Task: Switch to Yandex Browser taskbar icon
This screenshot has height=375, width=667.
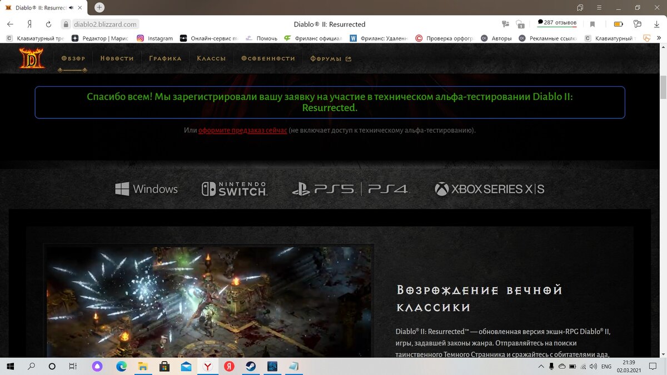Action: pos(207,367)
